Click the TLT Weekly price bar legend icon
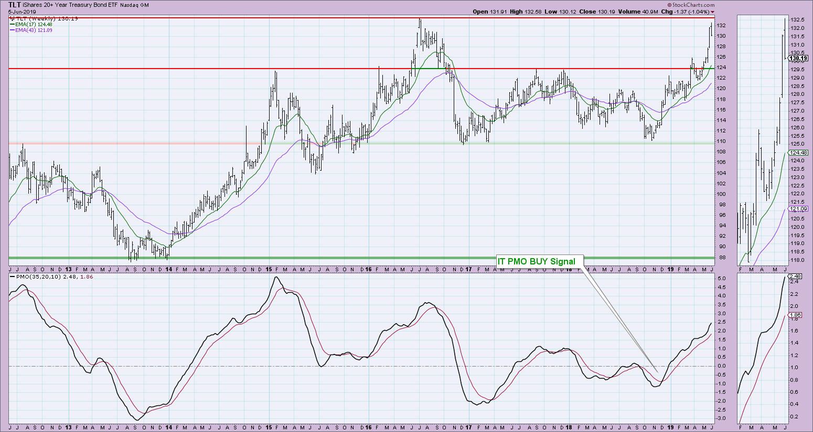Screen dimensions: 813x432 pos(12,18)
